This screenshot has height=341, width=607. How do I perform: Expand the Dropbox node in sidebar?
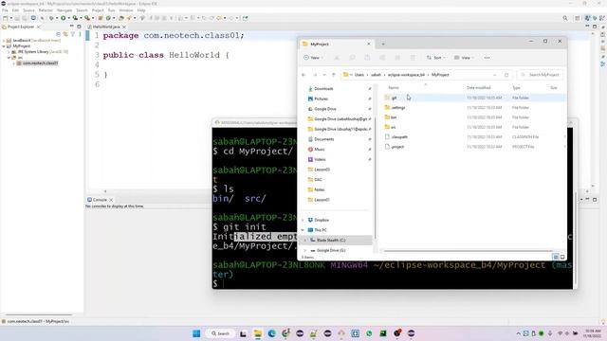(x=303, y=220)
